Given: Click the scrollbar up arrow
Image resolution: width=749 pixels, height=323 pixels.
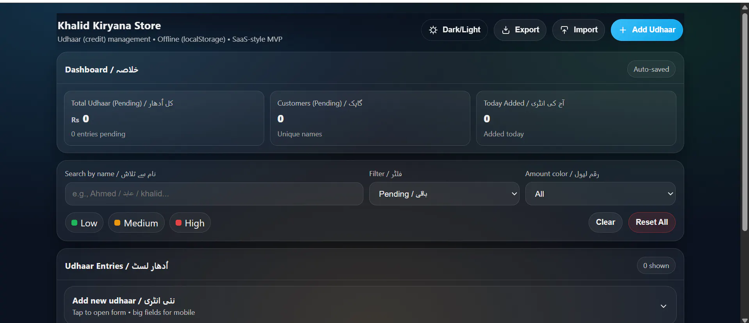Looking at the screenshot, I should (x=745, y=7).
